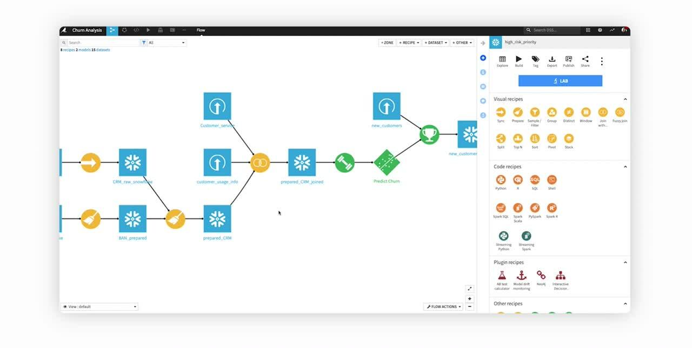692x348 pixels.
Task: Select the prepared_CRM_joined dataset node
Action: (x=302, y=162)
